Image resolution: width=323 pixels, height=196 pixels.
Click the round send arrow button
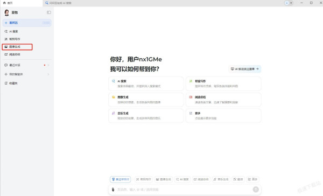pos(256,190)
